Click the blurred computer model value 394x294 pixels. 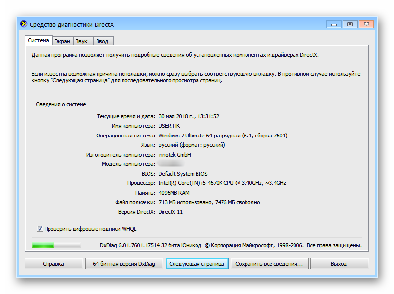[171, 164]
